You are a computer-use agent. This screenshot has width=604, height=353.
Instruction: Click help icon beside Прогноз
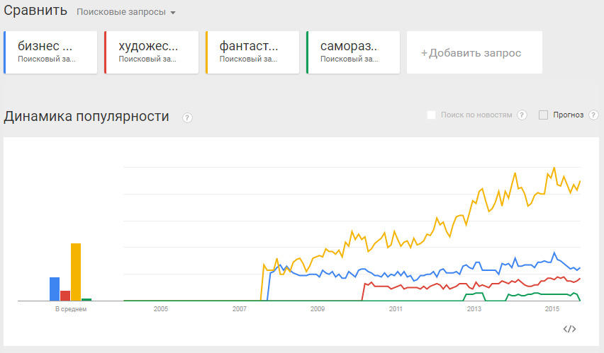pos(593,115)
